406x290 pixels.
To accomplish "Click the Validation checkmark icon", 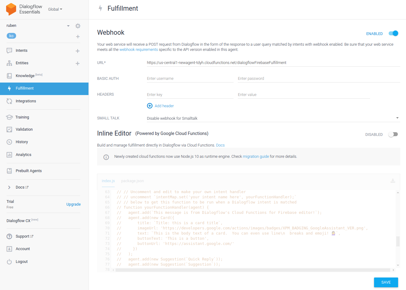I will pos(9,129).
